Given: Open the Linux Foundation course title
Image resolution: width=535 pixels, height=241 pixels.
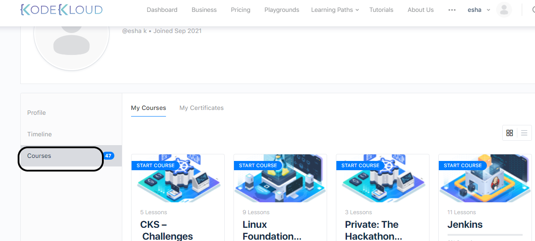Looking at the screenshot, I should click(272, 230).
